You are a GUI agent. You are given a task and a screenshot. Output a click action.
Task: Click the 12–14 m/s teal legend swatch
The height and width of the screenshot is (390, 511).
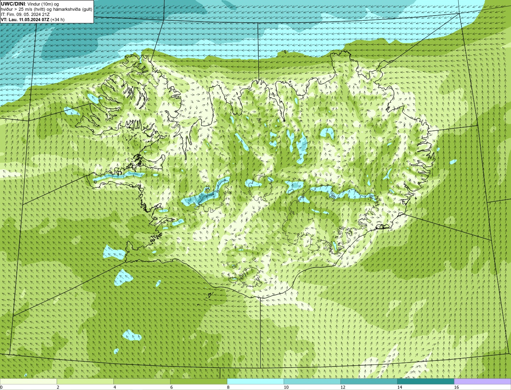369,382
